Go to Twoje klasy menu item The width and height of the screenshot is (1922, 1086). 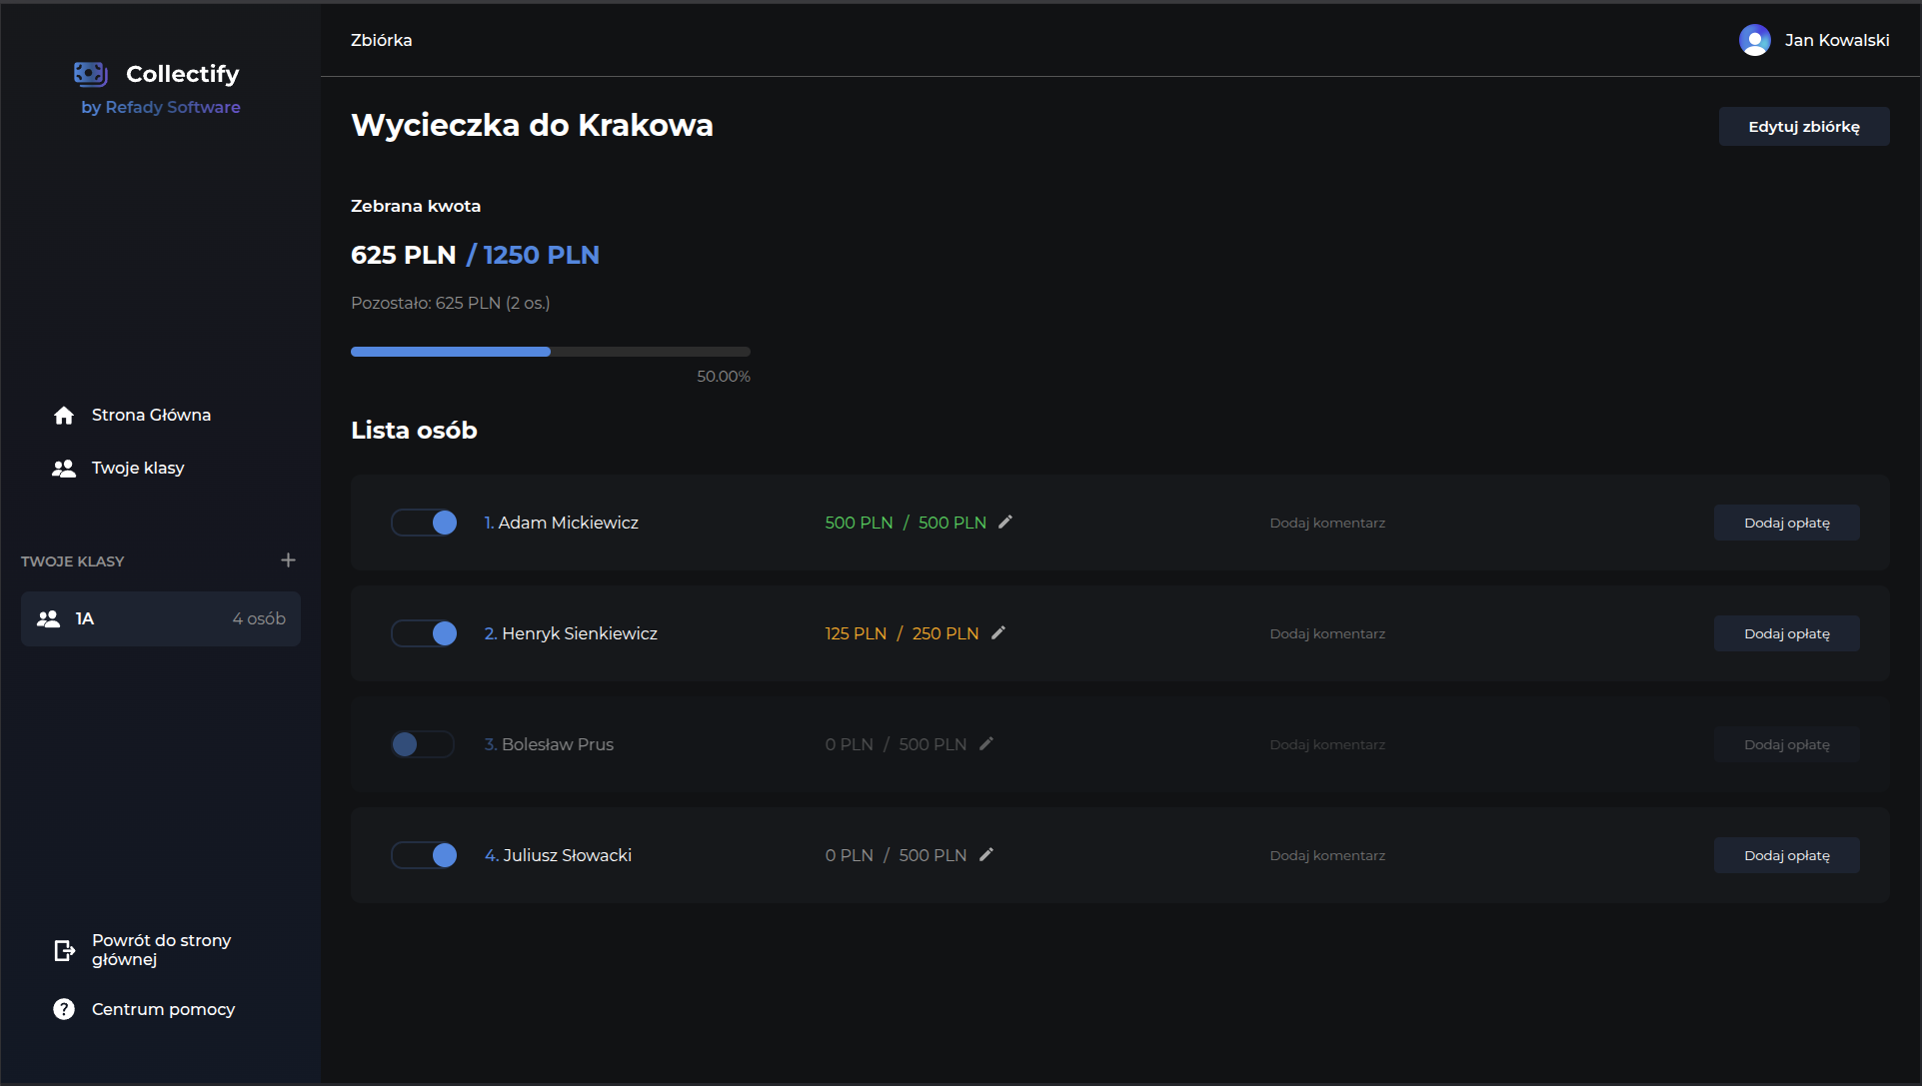click(137, 468)
